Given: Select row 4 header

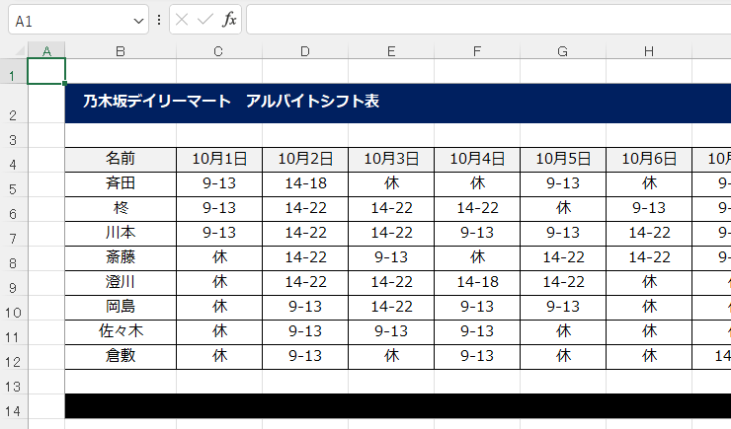Looking at the screenshot, I should click(14, 160).
